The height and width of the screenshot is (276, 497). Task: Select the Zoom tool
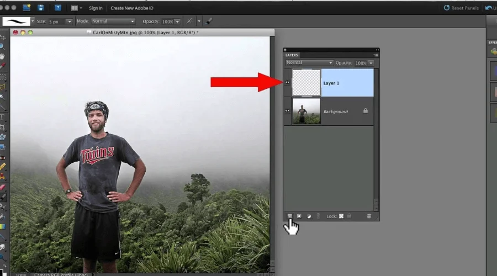(x=3, y=47)
